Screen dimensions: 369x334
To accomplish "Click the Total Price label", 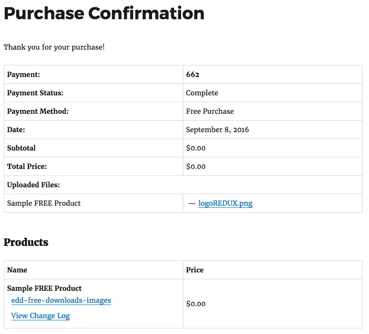I will 27,166.
